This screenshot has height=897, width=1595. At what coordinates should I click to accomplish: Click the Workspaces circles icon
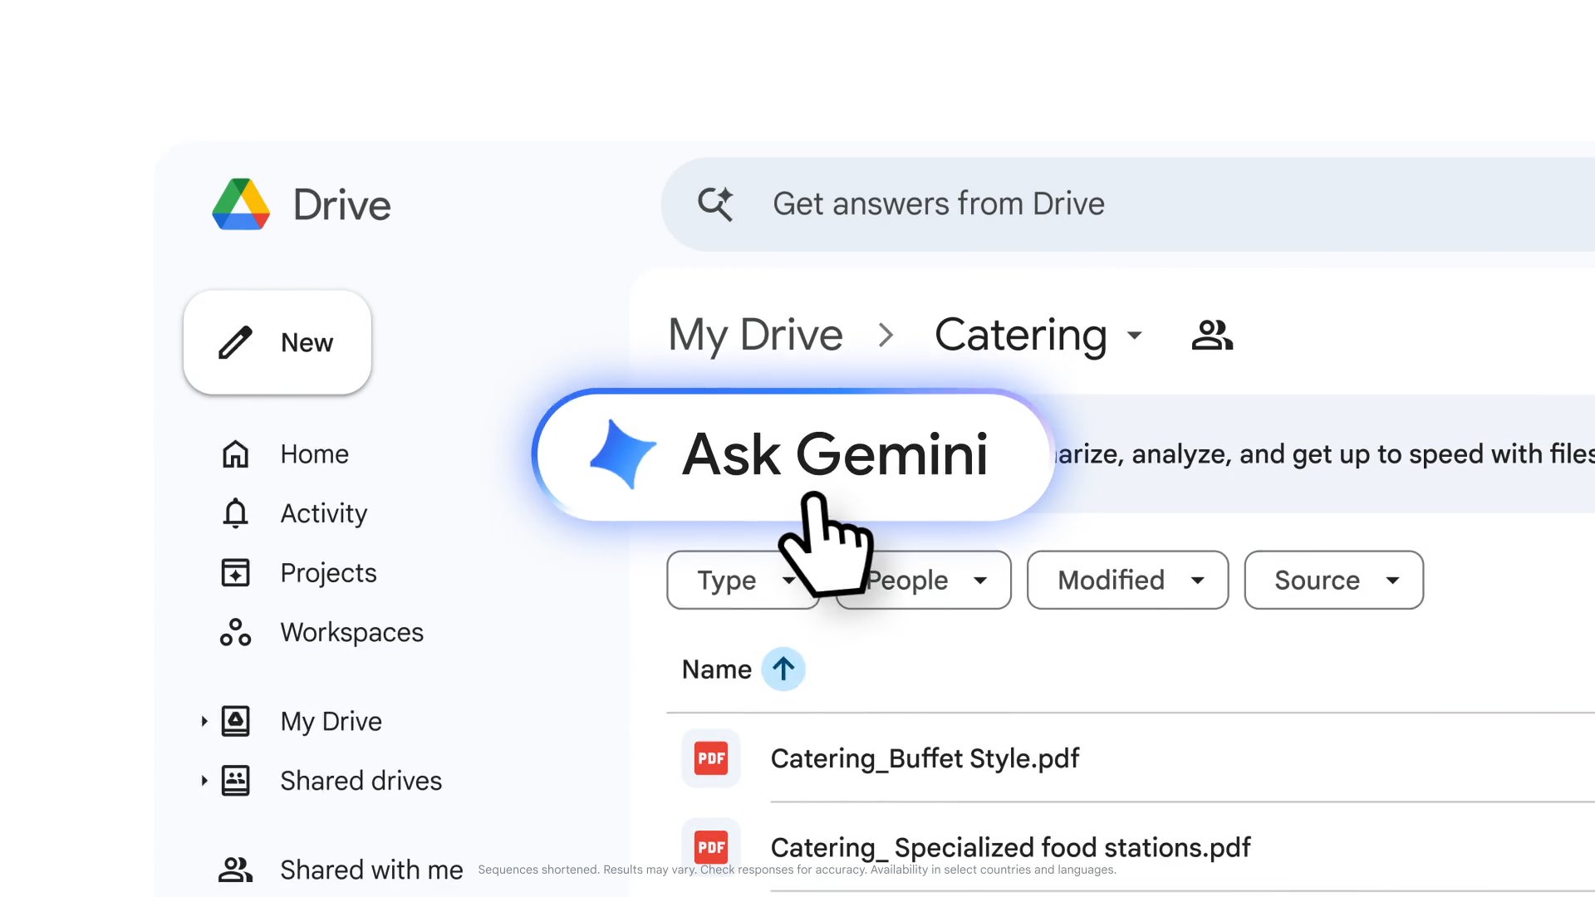tap(235, 632)
